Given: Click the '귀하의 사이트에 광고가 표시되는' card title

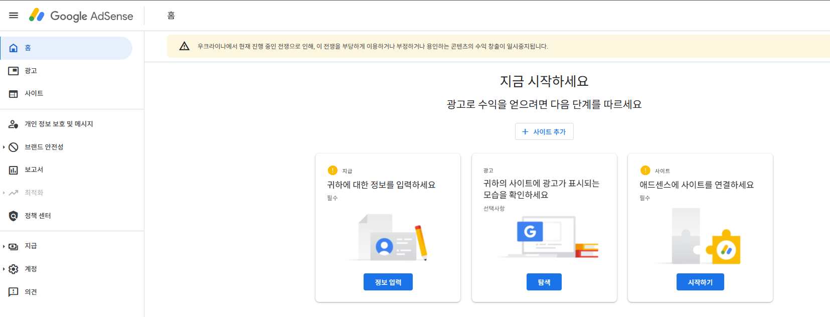Looking at the screenshot, I should (x=542, y=189).
